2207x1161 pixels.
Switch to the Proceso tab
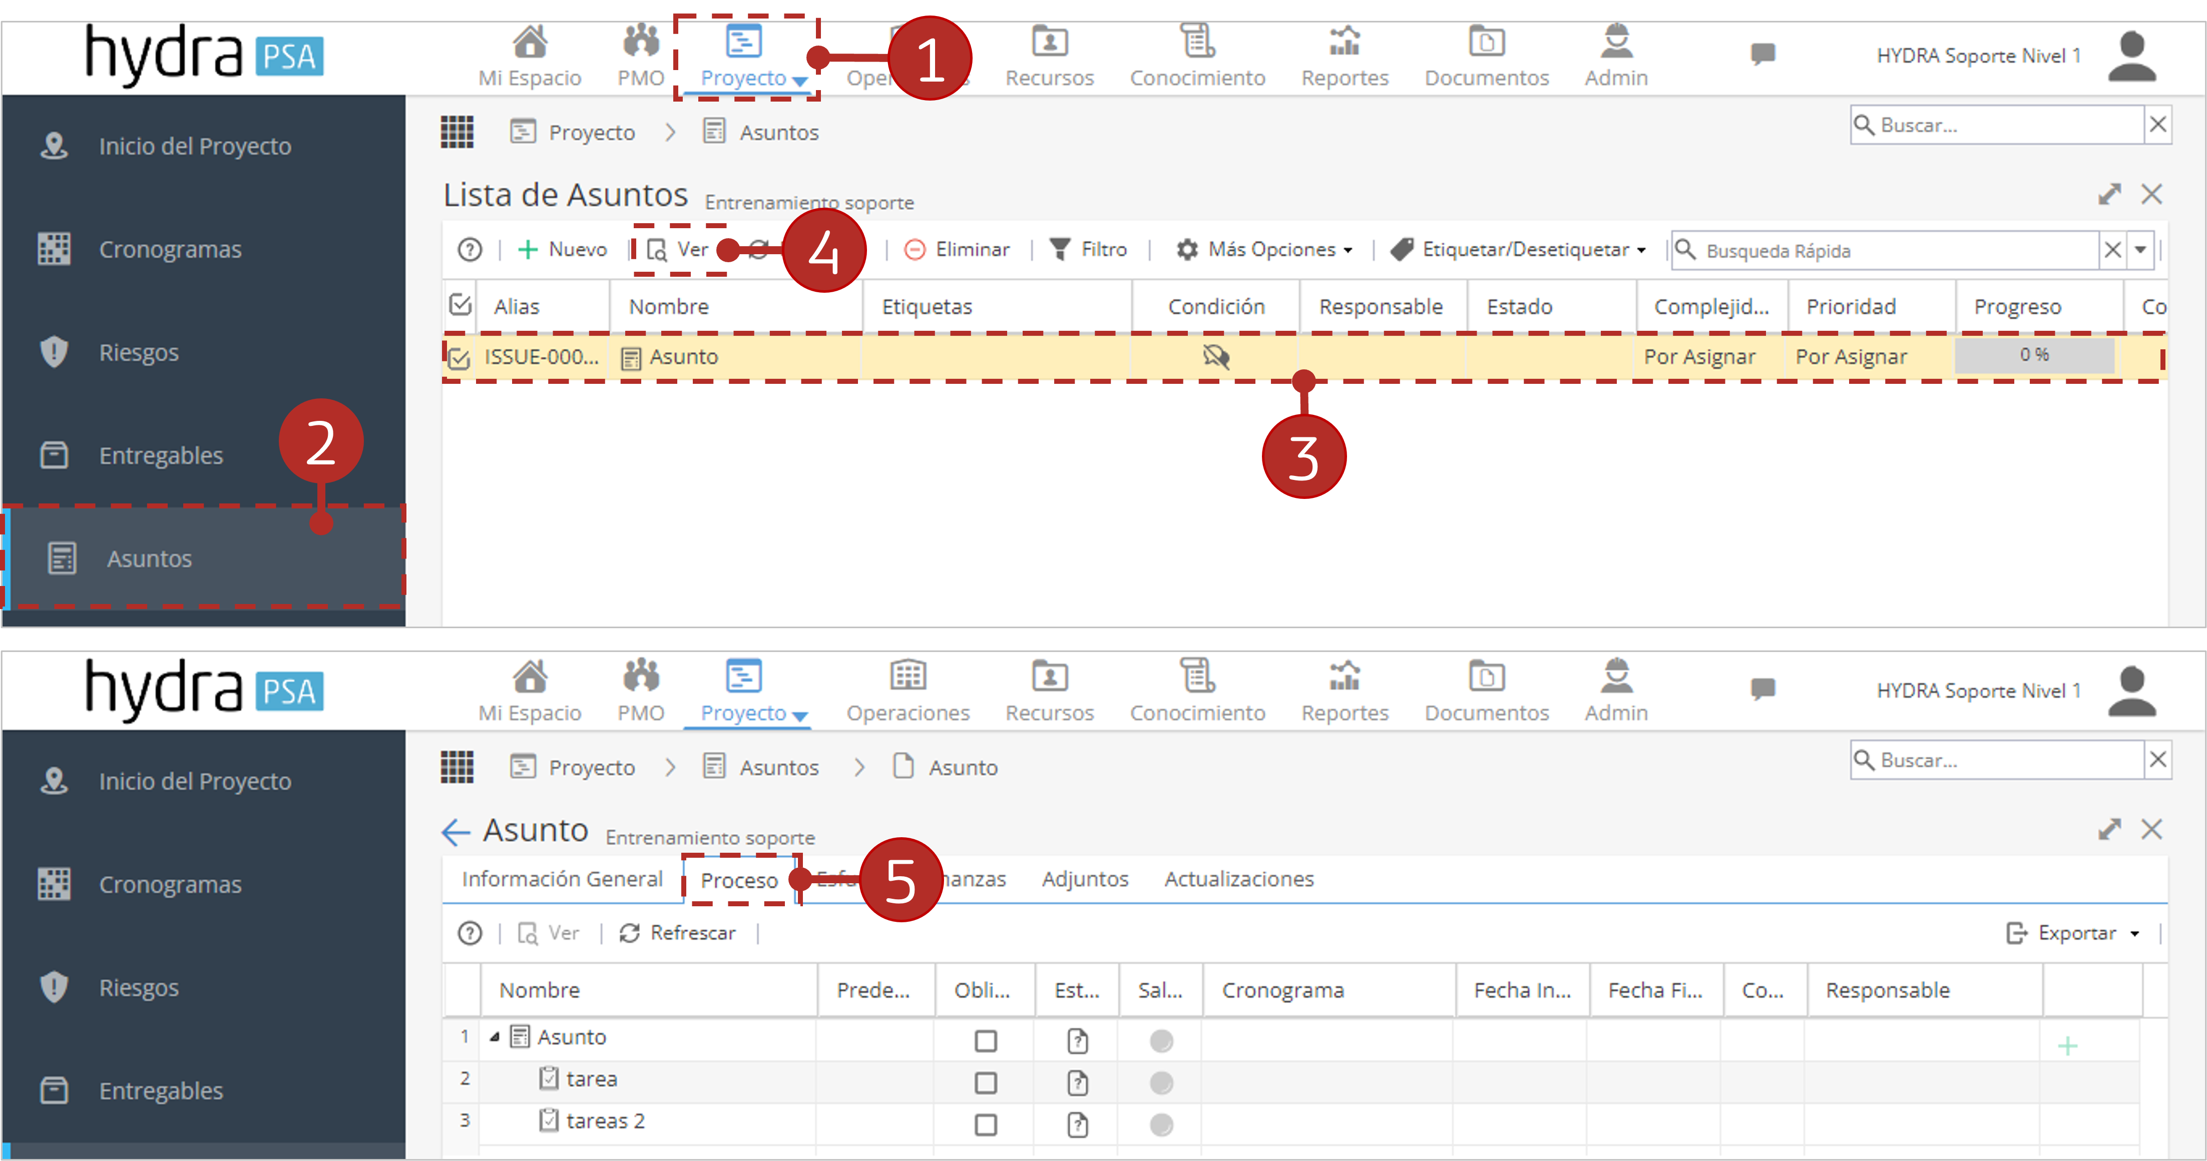[x=739, y=880]
